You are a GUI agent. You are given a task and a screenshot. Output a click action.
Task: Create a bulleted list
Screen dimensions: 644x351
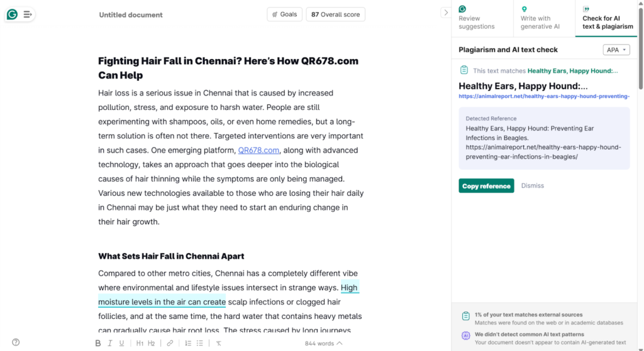pos(200,343)
